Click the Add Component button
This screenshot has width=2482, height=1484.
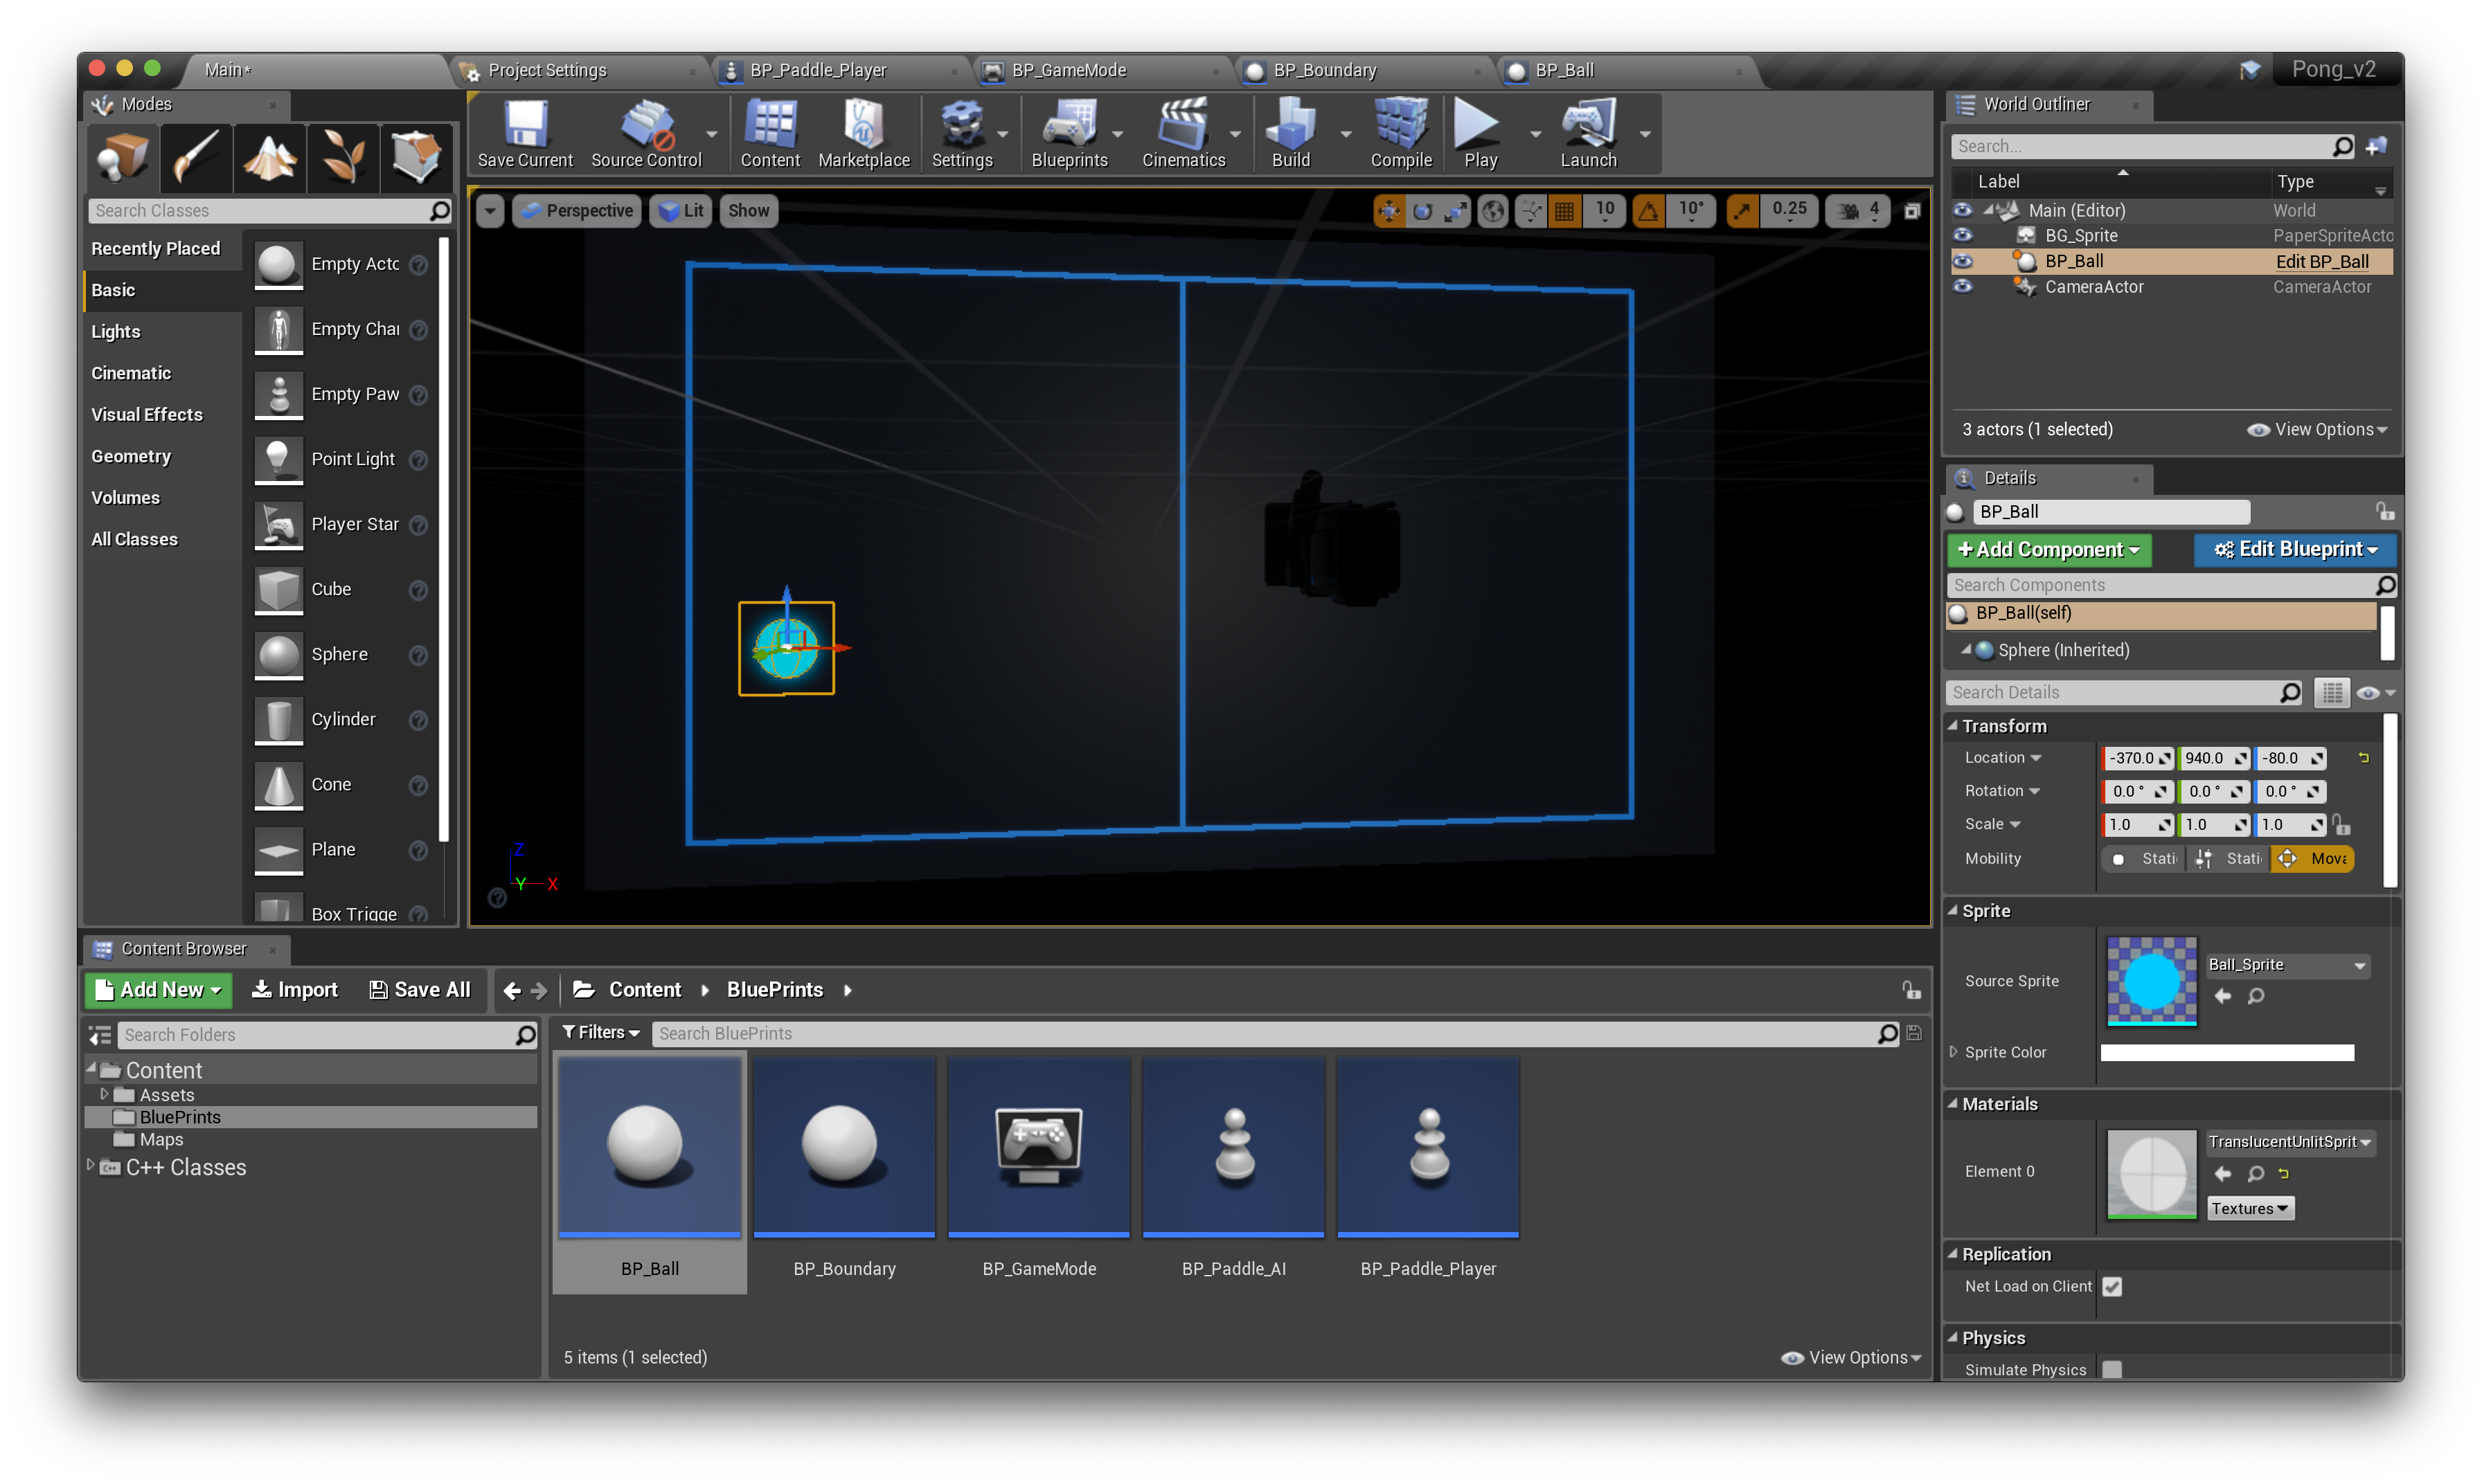tap(2048, 549)
